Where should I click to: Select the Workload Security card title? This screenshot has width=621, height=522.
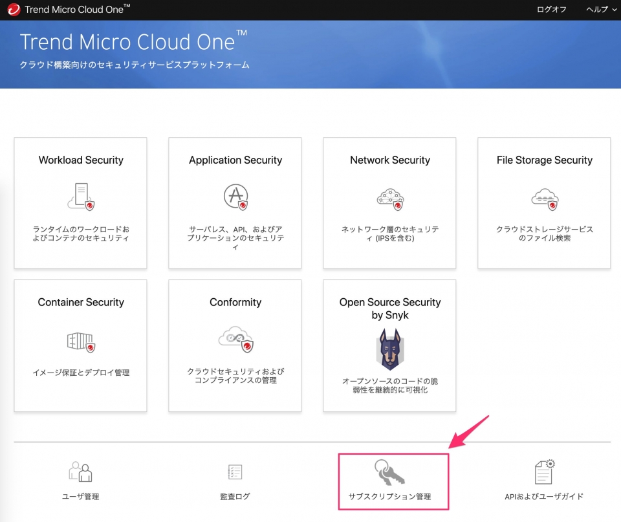[80, 160]
